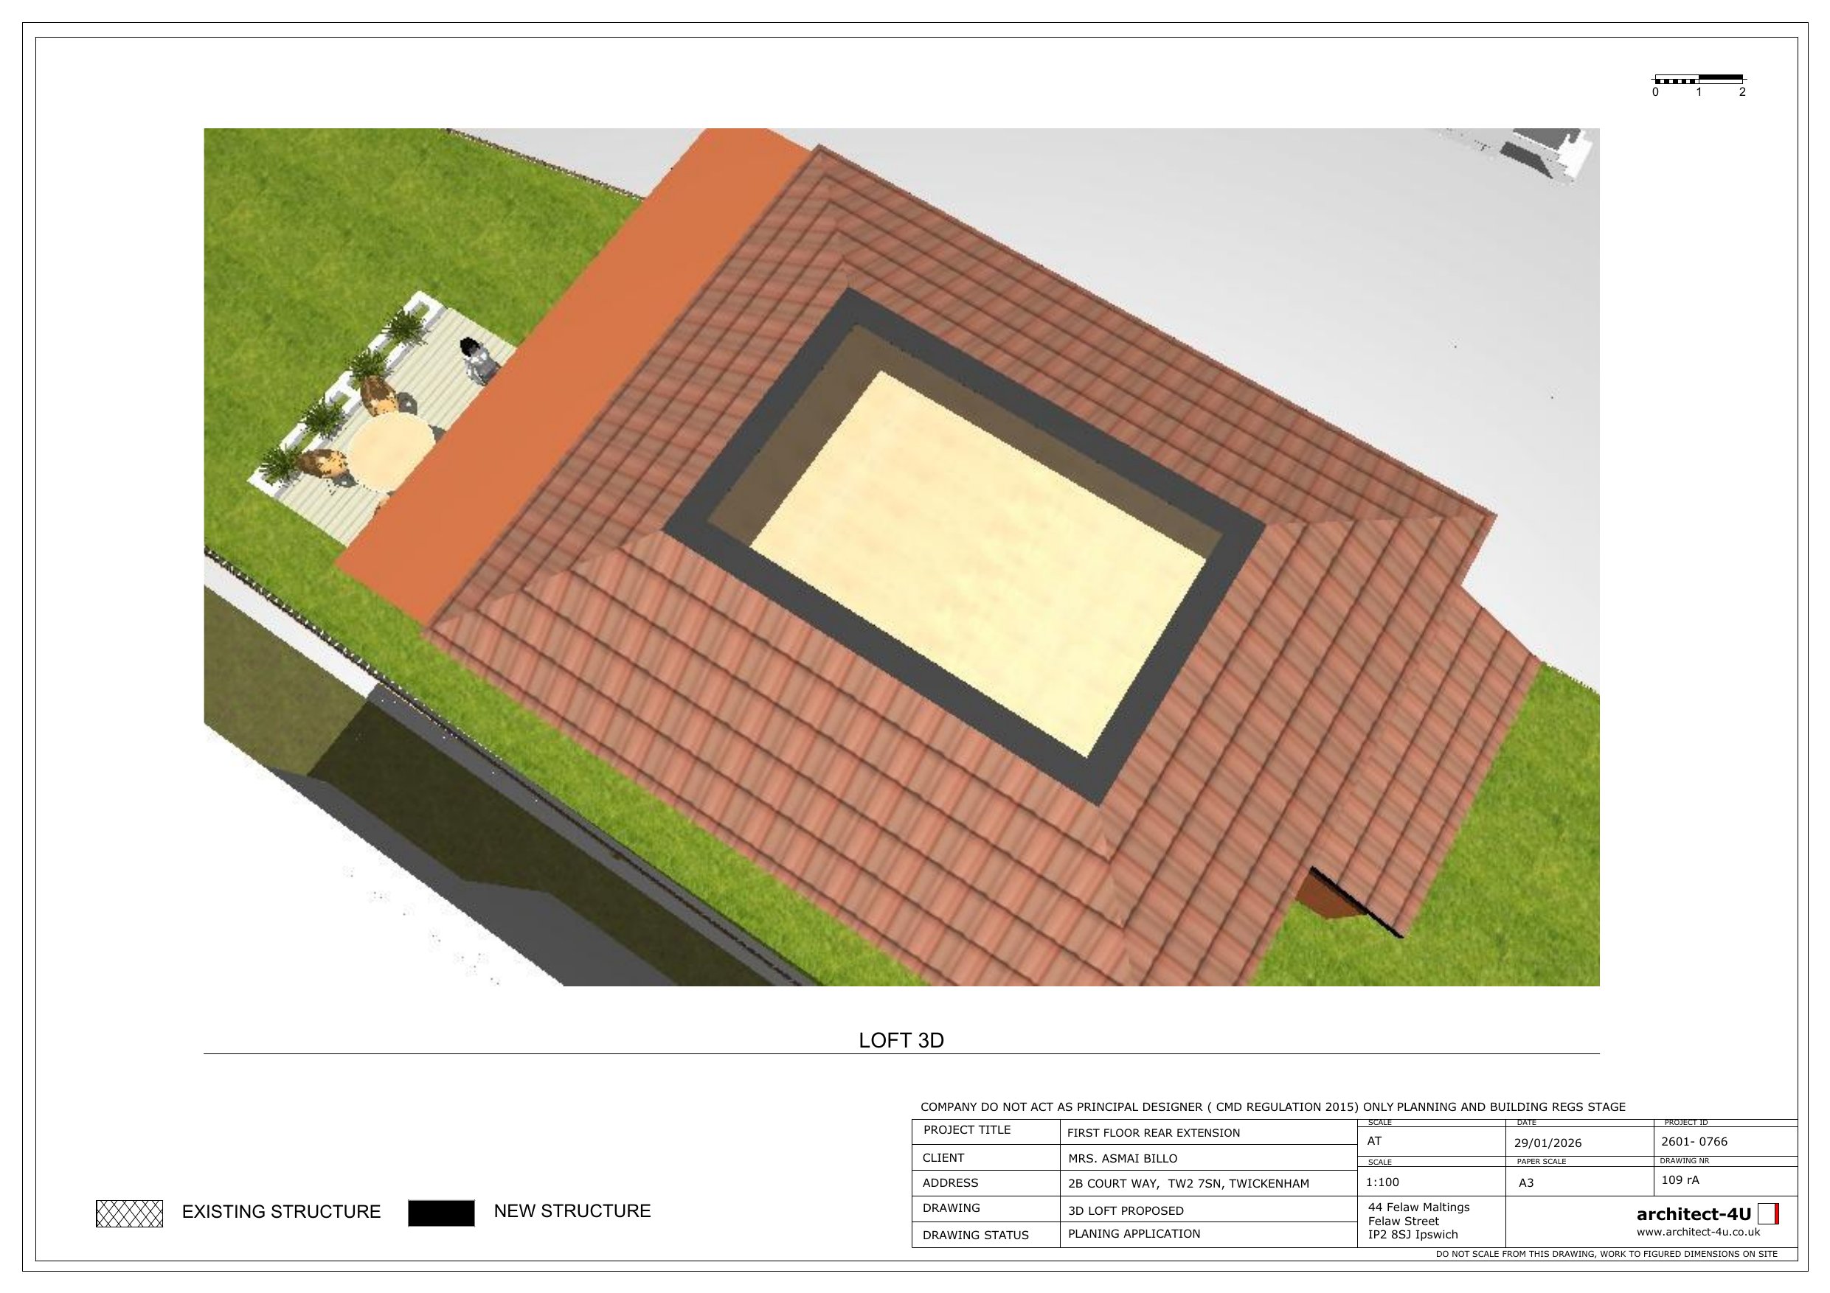Click the architect-4U logo square icon
This screenshot has height=1293, width=1830.
point(1769,1214)
